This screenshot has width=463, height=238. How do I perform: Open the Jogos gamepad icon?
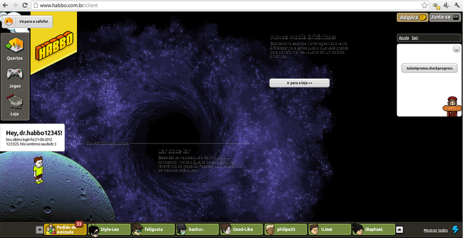click(15, 74)
